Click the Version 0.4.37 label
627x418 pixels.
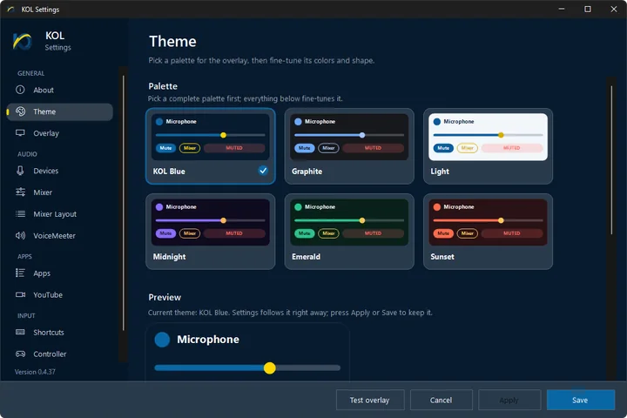[x=35, y=372]
